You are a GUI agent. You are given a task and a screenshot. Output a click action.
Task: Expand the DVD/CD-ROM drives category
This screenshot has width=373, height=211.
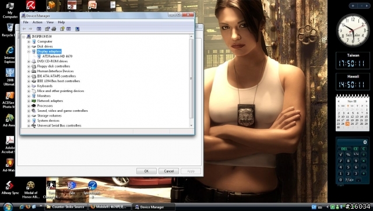tap(29, 61)
